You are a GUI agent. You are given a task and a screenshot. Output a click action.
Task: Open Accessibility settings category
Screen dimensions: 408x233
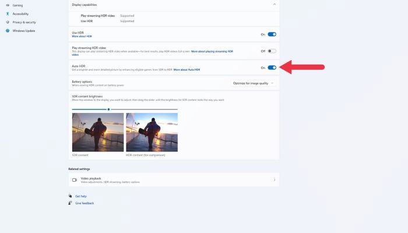[20, 14]
